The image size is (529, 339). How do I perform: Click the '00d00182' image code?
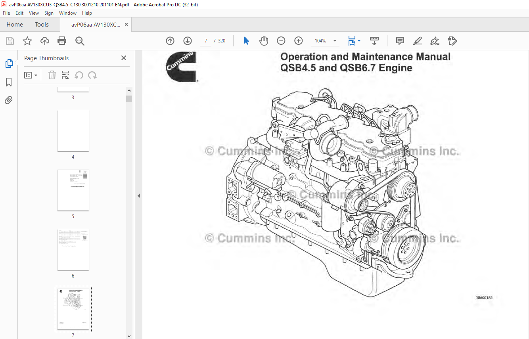pyautogui.click(x=484, y=297)
